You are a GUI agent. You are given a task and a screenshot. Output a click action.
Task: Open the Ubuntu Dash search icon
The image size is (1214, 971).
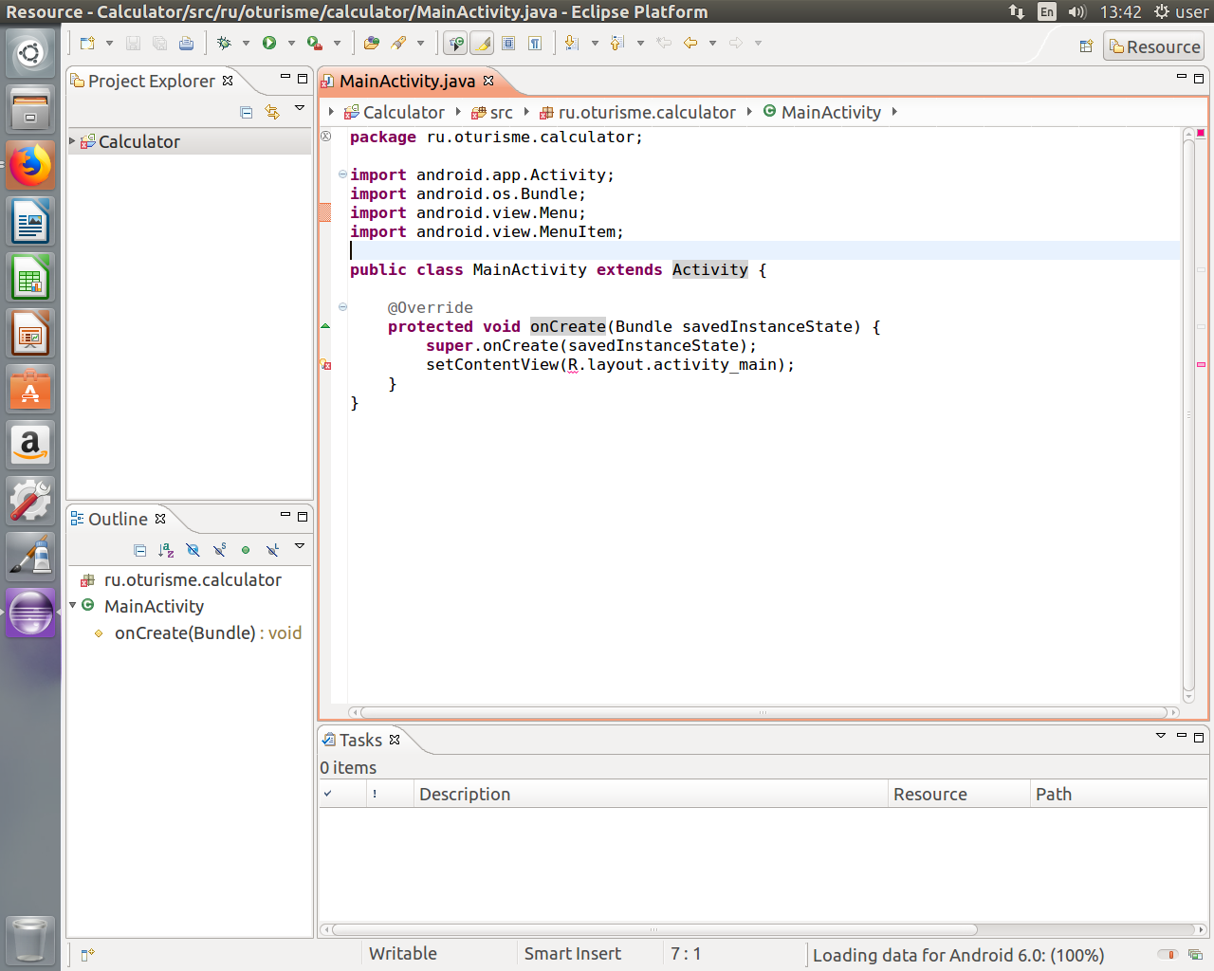[30, 54]
